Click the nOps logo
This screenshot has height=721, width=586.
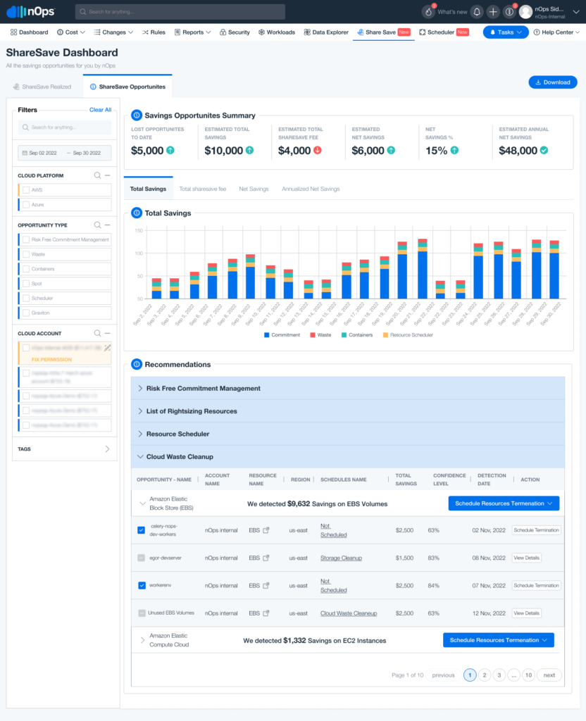pos(31,11)
